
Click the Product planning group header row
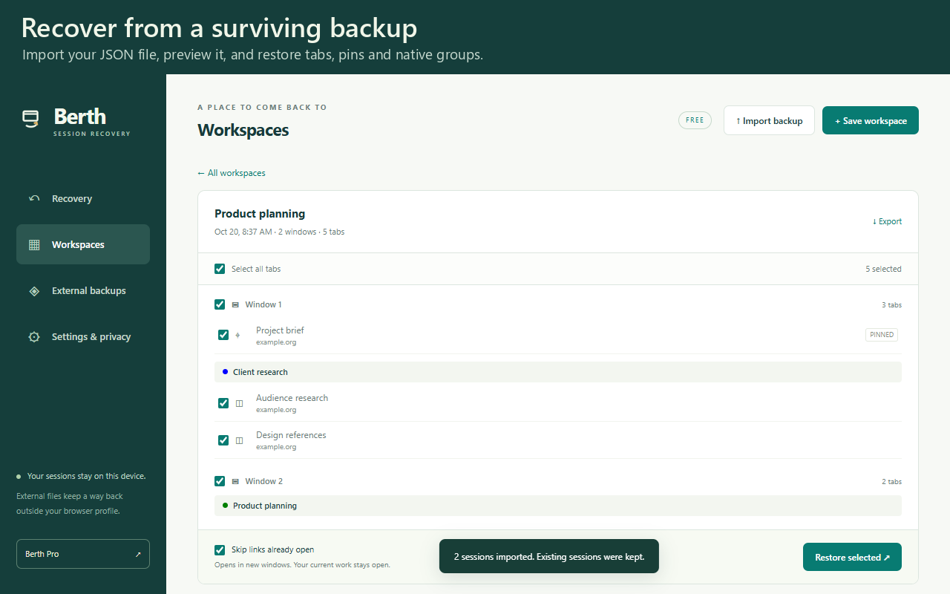click(558, 506)
